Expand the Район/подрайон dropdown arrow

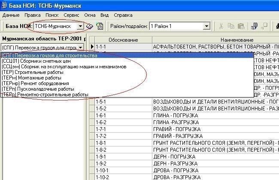[x=206, y=26]
